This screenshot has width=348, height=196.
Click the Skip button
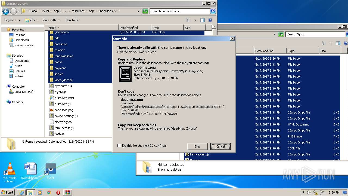click(197, 146)
